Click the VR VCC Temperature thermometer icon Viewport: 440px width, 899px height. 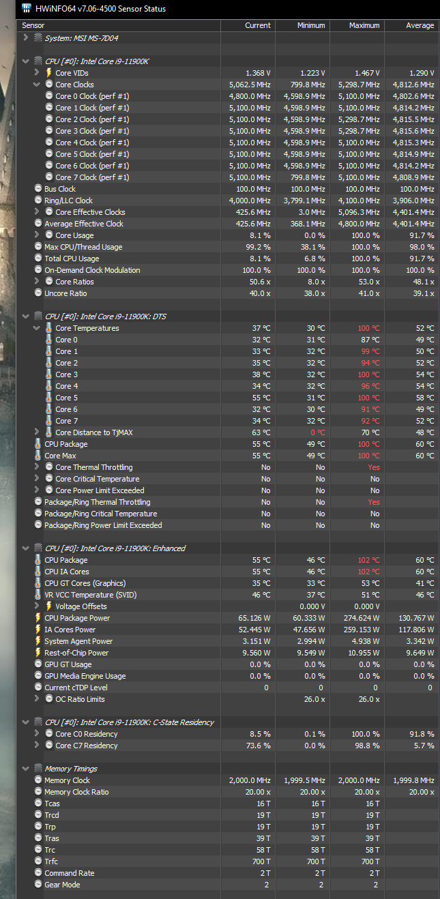tap(38, 595)
